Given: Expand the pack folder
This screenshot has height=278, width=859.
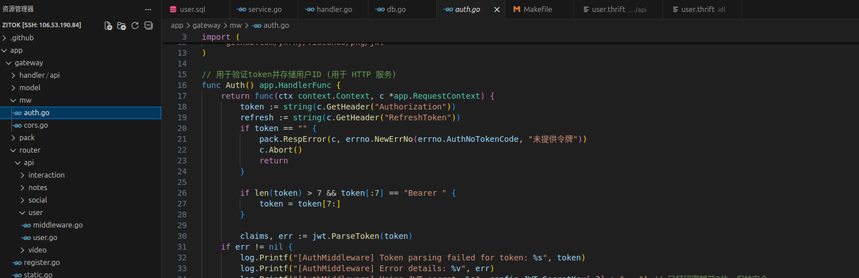Looking at the screenshot, I should 81,137.
